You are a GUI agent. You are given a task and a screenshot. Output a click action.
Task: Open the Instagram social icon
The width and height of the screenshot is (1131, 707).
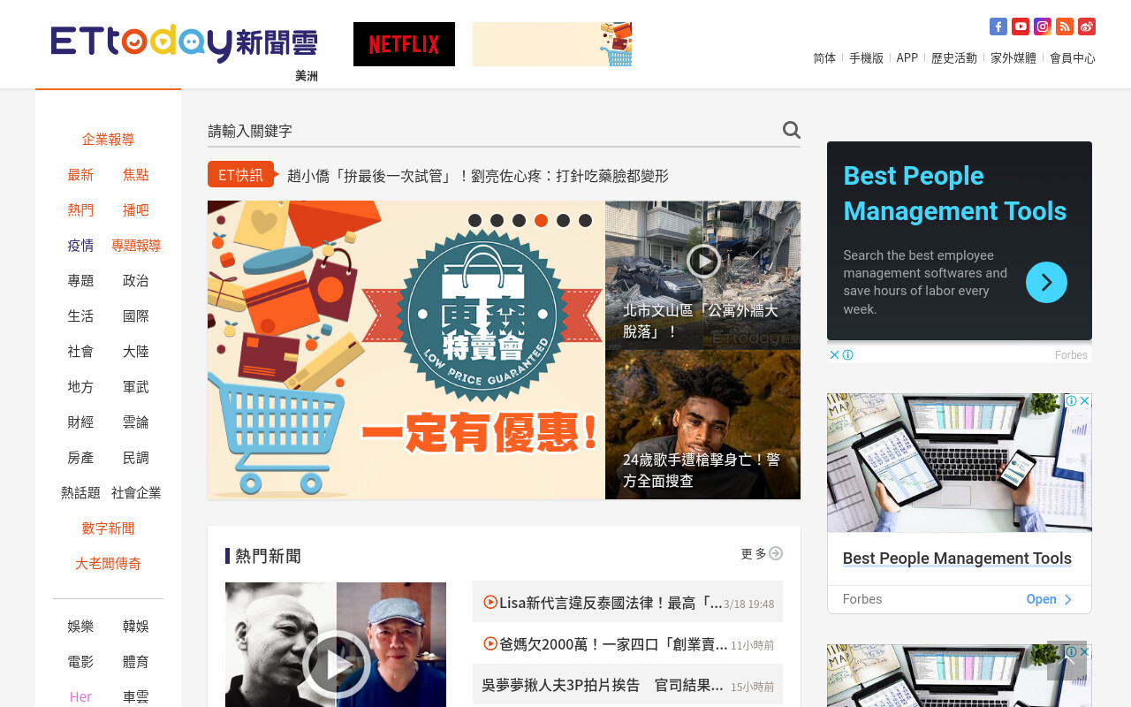point(1043,27)
